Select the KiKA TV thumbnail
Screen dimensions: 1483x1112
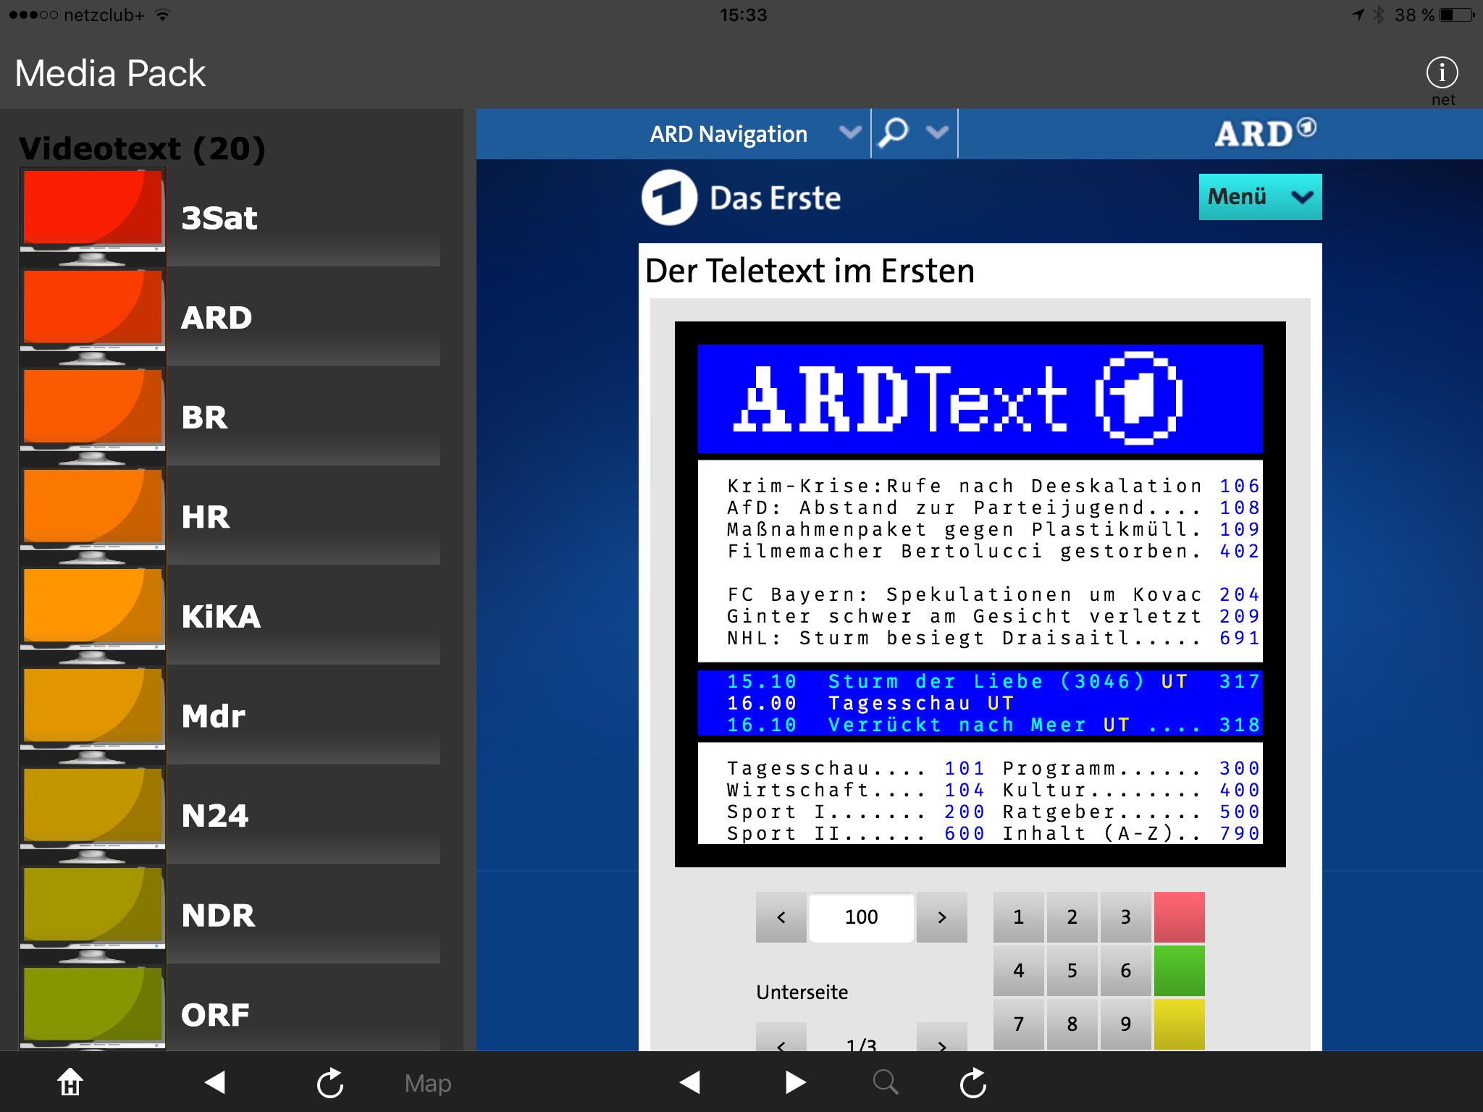pos(93,615)
